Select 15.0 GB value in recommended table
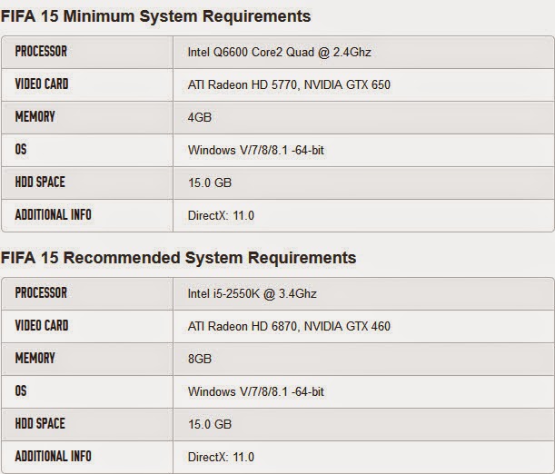This screenshot has height=474, width=555. 210,424
